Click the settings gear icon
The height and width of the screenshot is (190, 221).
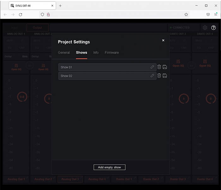coord(205,28)
